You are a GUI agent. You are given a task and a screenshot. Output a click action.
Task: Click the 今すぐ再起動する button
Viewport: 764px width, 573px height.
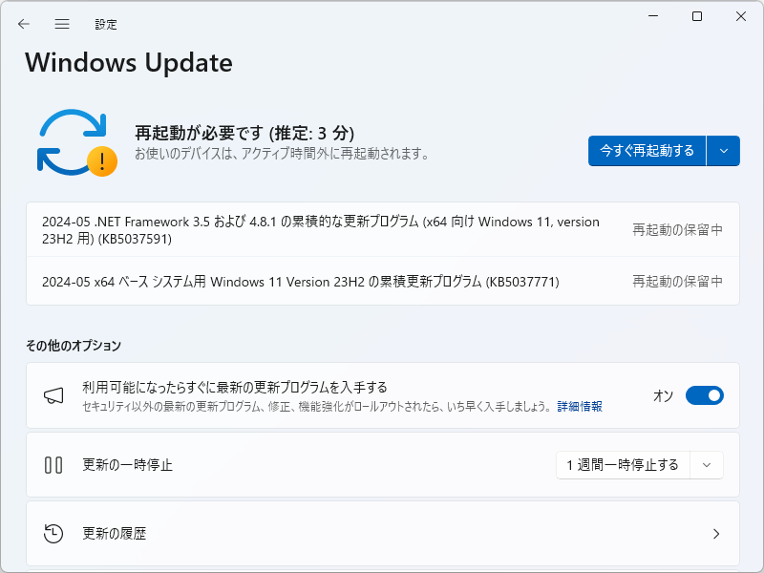[x=645, y=151]
